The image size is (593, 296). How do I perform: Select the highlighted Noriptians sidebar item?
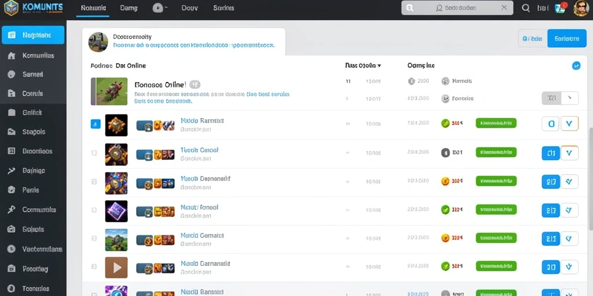point(33,35)
